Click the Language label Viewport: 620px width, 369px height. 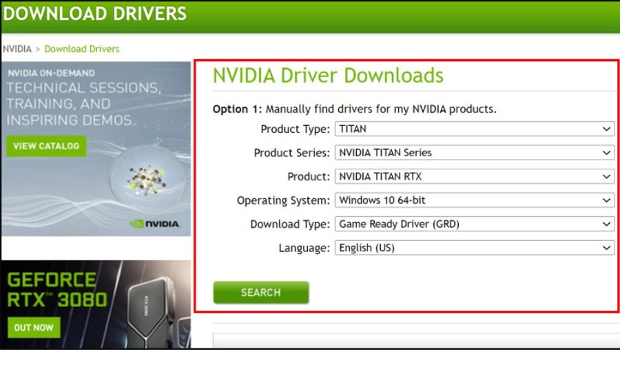(x=304, y=248)
